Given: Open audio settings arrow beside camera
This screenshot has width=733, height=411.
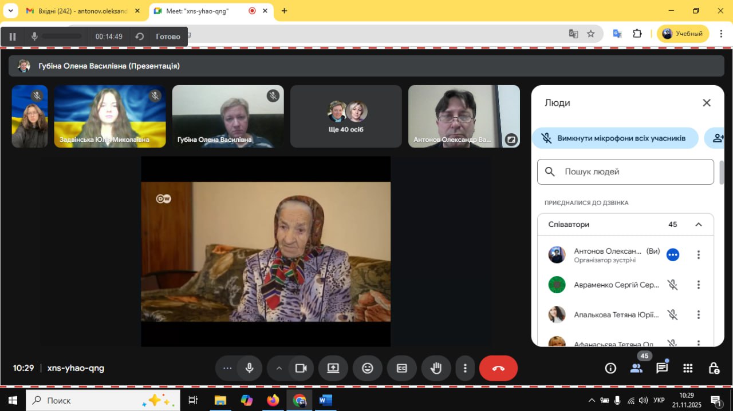Looking at the screenshot, I should (x=279, y=368).
